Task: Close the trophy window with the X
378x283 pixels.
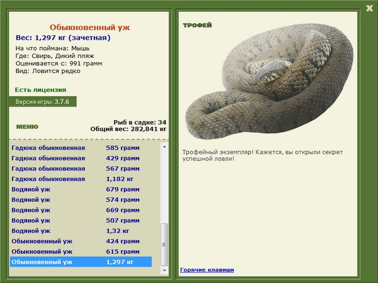Action: 369,8
